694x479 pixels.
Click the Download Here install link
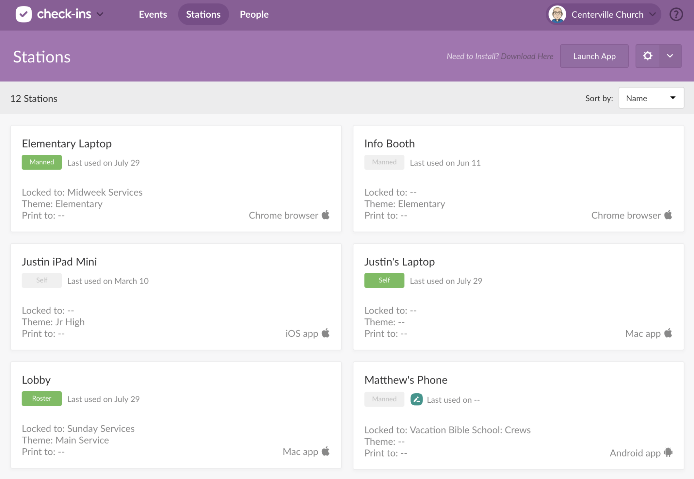coord(527,56)
